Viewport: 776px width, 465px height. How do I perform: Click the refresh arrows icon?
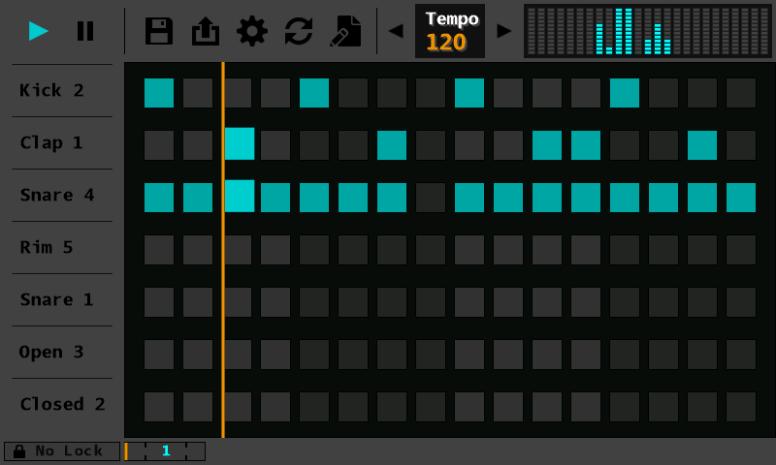click(299, 31)
